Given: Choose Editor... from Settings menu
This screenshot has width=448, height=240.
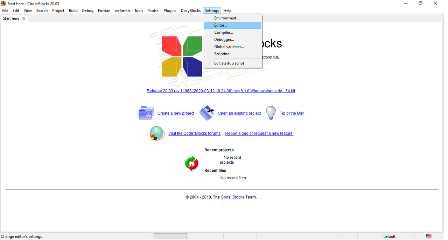Looking at the screenshot, I should pos(232,25).
